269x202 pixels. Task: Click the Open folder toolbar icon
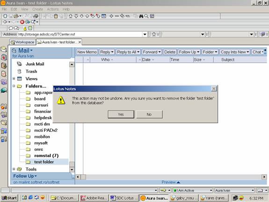pos(16,16)
